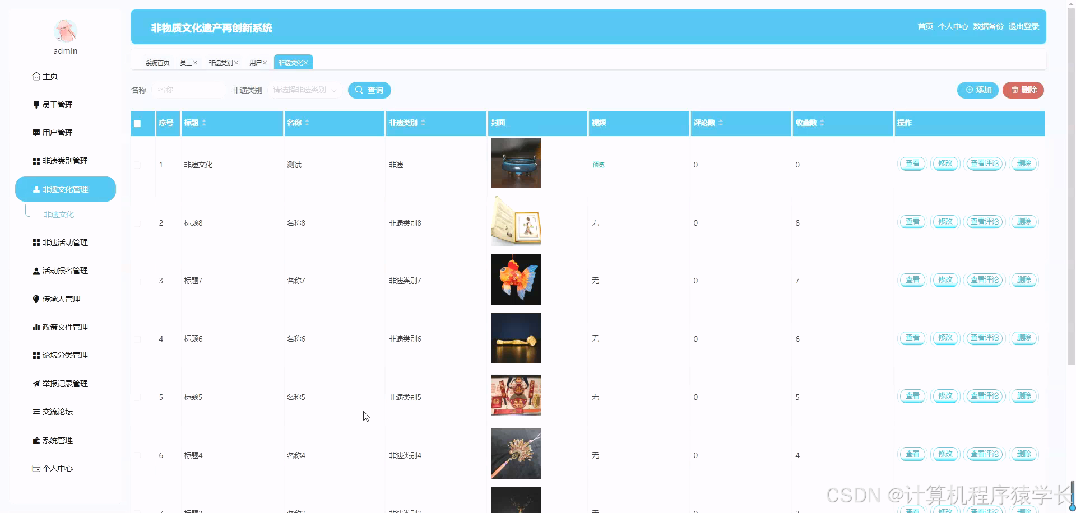Click the red 删除 batch button
Image resolution: width=1076 pixels, height=513 pixels.
click(x=1023, y=90)
